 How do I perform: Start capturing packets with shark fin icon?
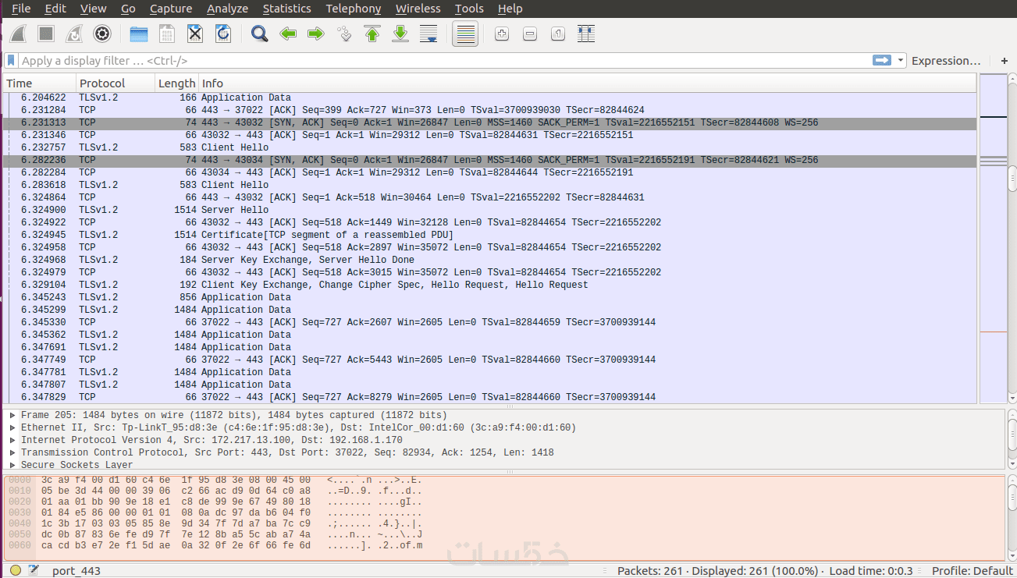(18, 34)
